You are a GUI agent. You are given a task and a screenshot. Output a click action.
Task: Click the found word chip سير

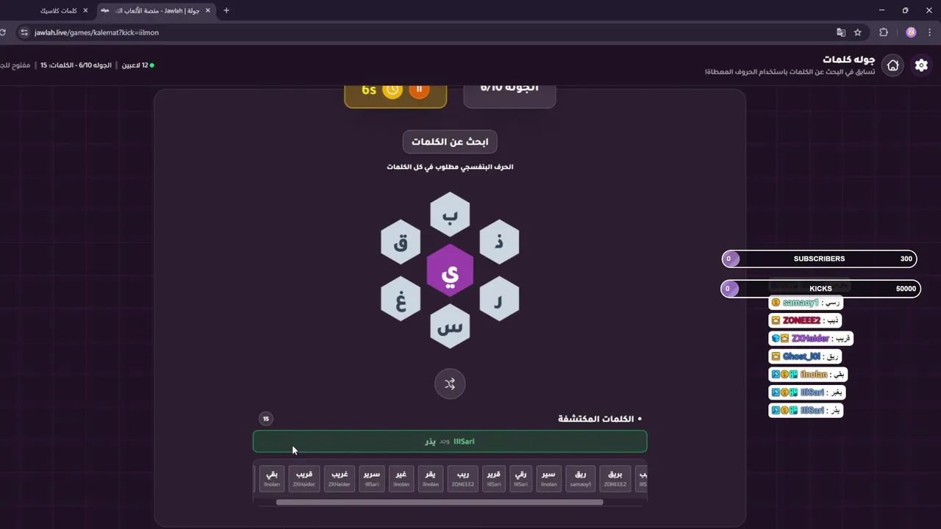click(x=549, y=478)
